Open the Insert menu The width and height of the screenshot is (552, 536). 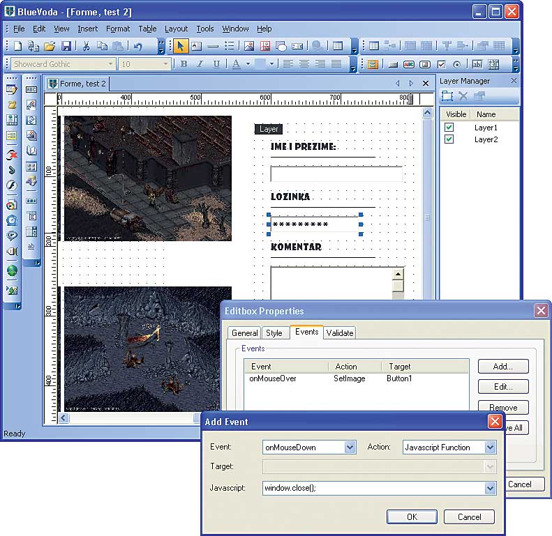click(88, 29)
